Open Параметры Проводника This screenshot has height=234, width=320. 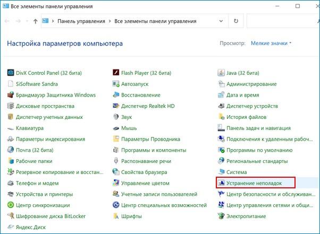[x=150, y=139]
